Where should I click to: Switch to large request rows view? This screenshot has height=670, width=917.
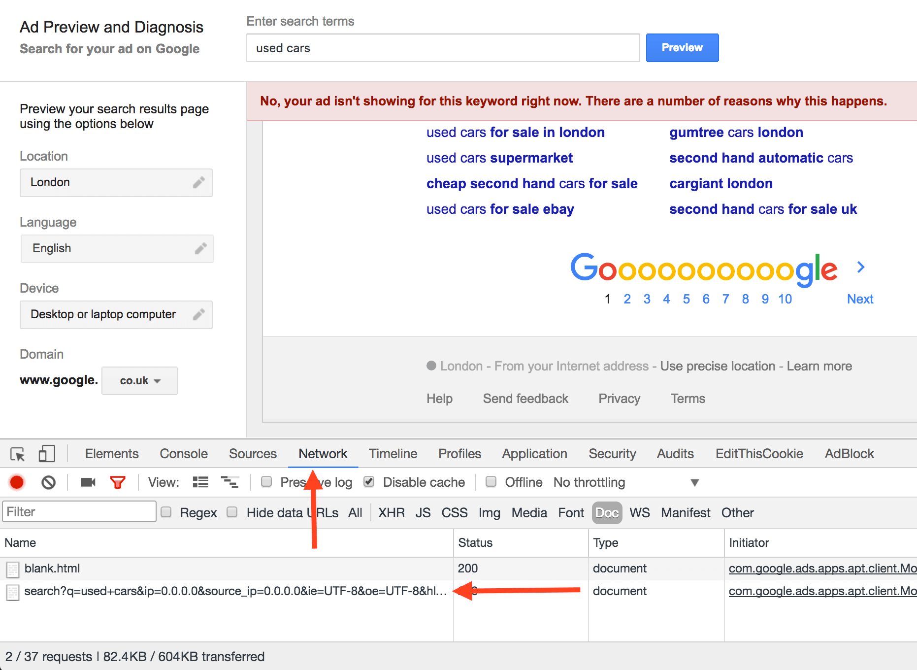coord(200,482)
